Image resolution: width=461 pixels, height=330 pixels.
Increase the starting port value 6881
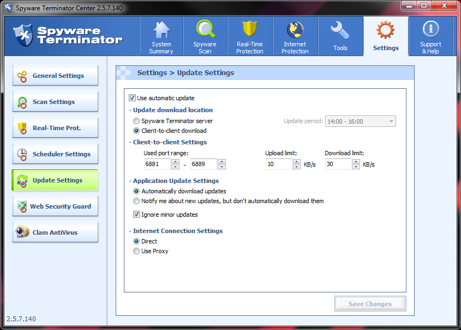click(x=175, y=162)
